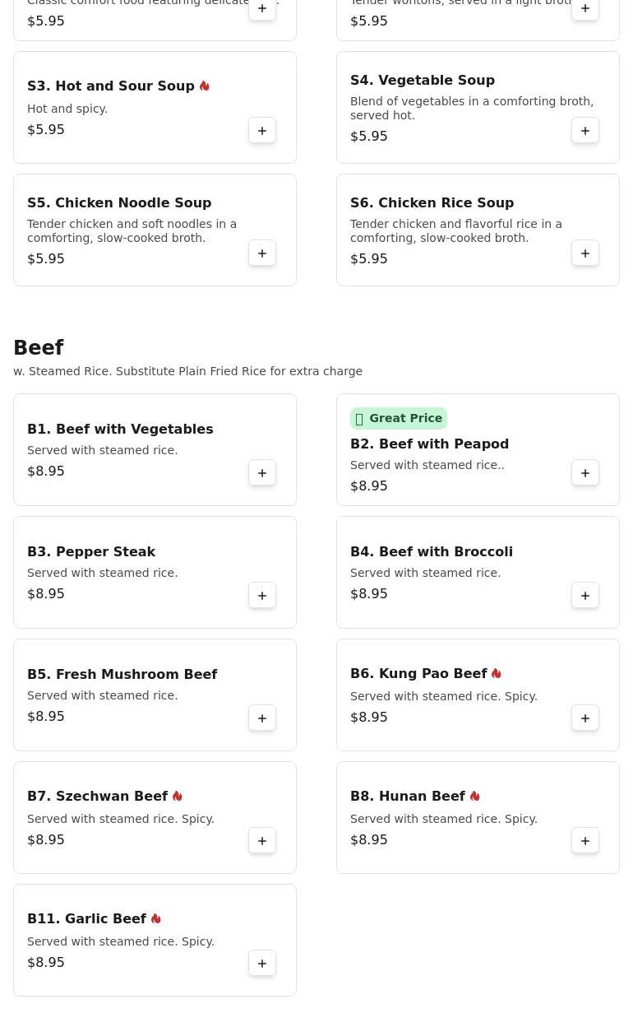Add B5. Fresh Mushroom Beef to cart
The image size is (633, 1013).
click(x=262, y=718)
